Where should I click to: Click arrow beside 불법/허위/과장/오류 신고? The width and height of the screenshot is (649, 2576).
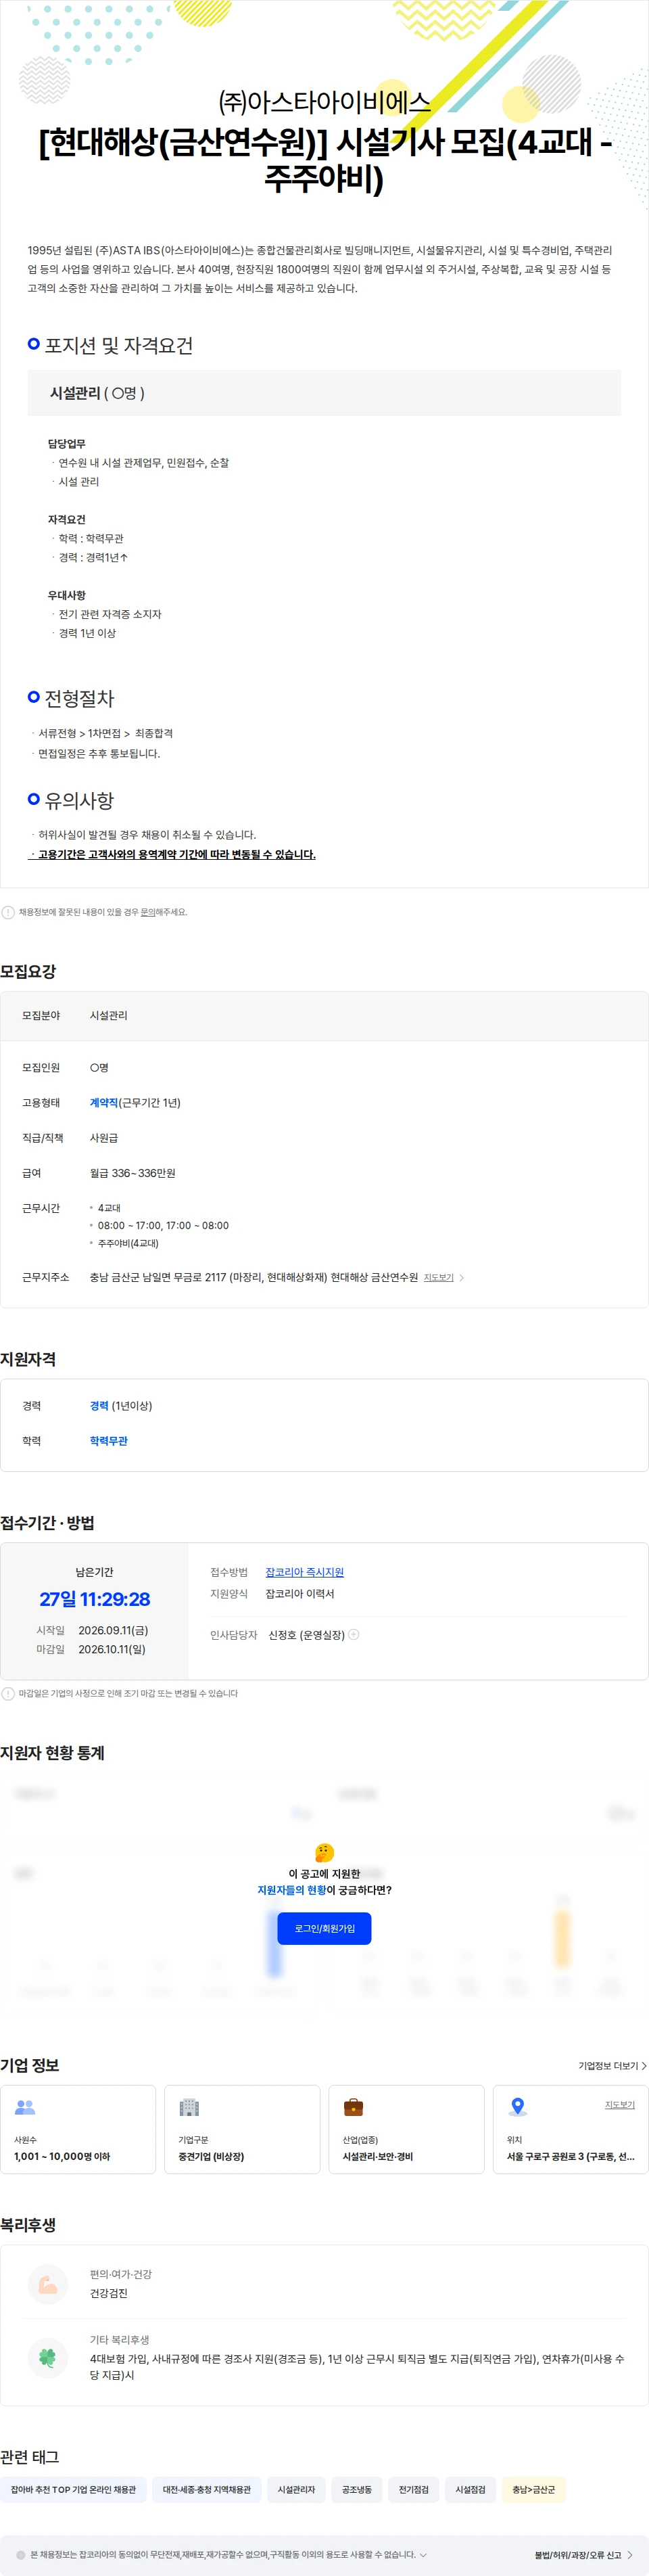tap(630, 2554)
